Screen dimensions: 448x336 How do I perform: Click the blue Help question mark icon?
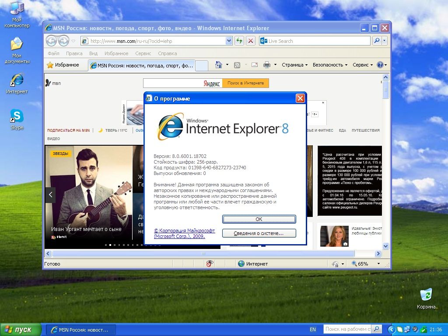(380, 65)
